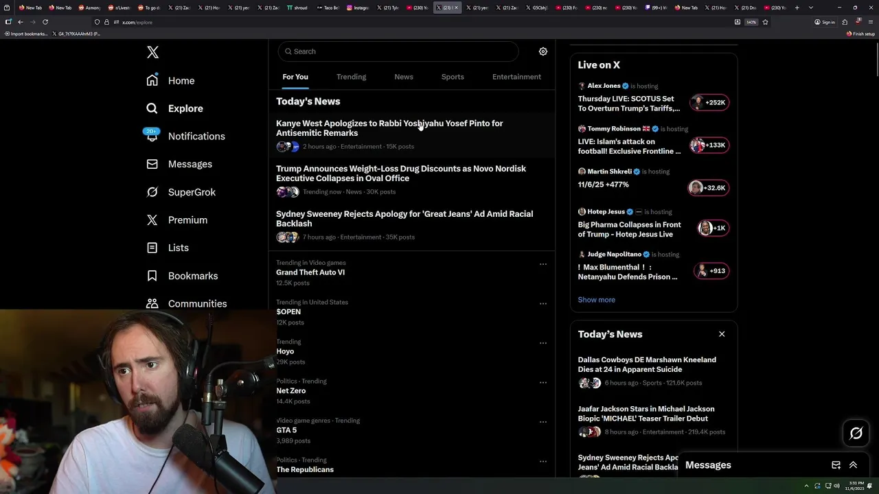Click the X logo in the sidebar

(x=152, y=52)
